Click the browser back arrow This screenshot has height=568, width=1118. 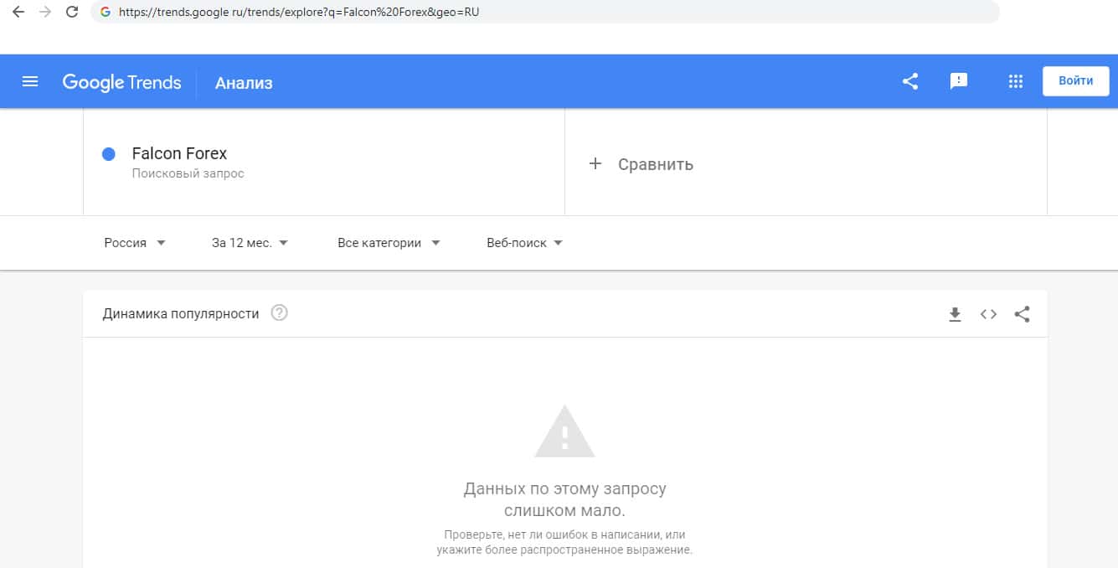pyautogui.click(x=18, y=12)
